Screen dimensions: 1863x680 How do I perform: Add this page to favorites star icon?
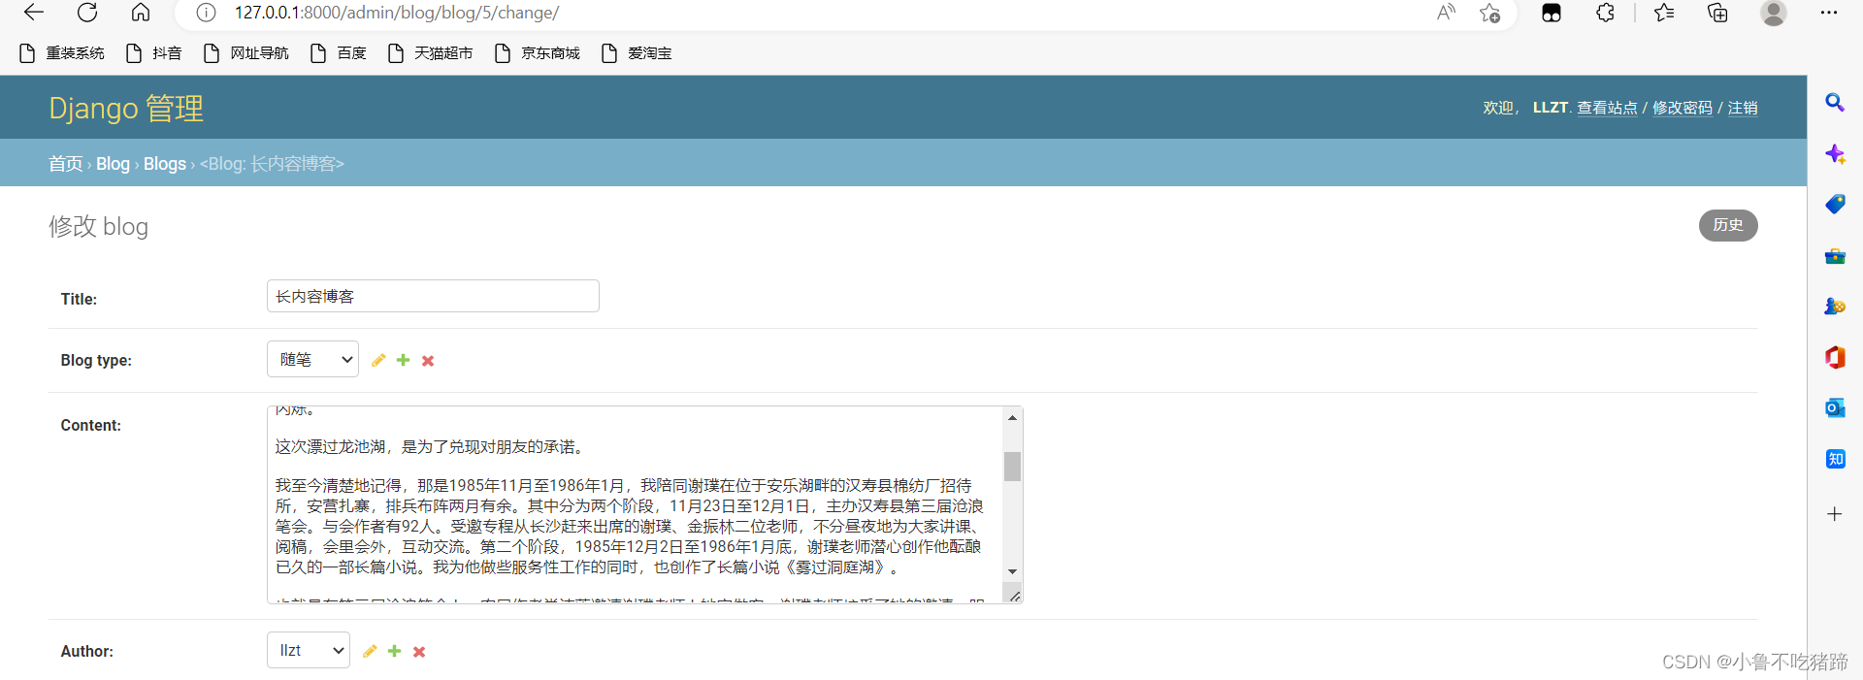1490,13
